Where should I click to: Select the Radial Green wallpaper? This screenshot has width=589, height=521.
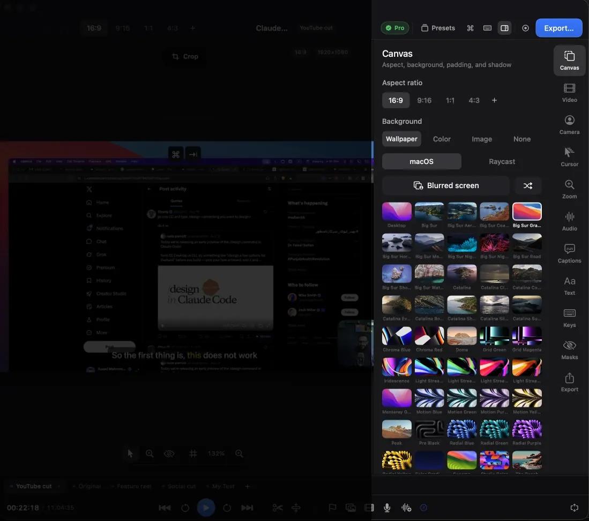point(494,429)
